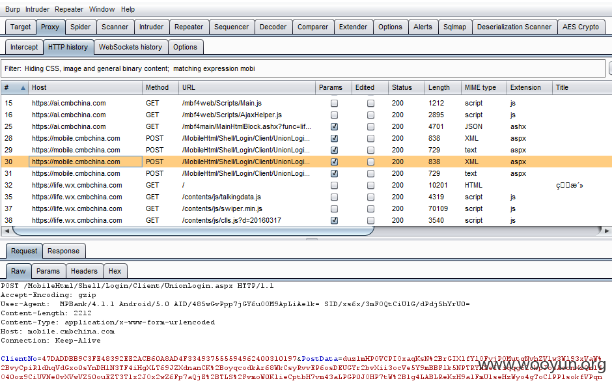The height and width of the screenshot is (383, 612).
Task: Open the Intruder menu in menu bar
Action: coord(38,9)
